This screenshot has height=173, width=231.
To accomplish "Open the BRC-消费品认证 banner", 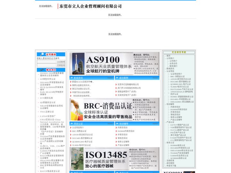I will point(114,110).
